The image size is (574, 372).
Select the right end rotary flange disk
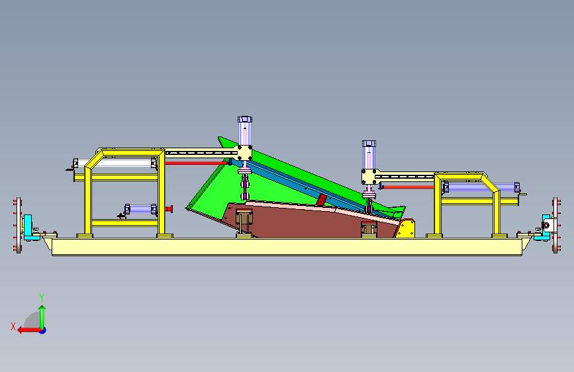tap(555, 225)
